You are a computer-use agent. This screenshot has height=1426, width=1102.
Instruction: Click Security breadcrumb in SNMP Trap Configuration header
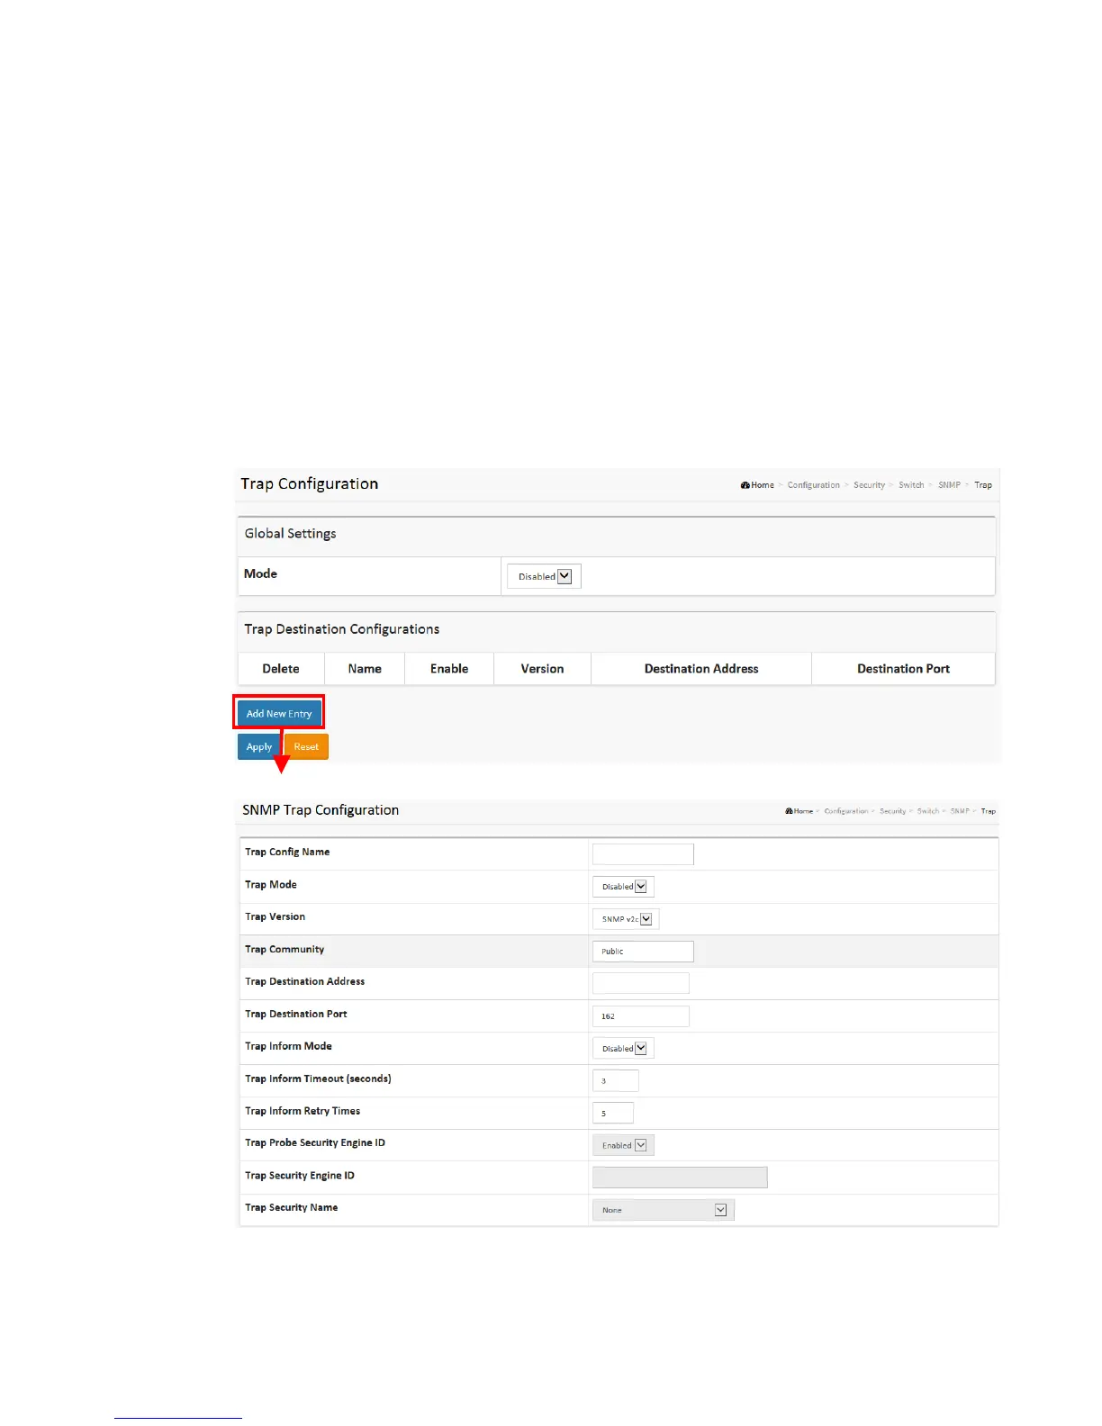[893, 811]
